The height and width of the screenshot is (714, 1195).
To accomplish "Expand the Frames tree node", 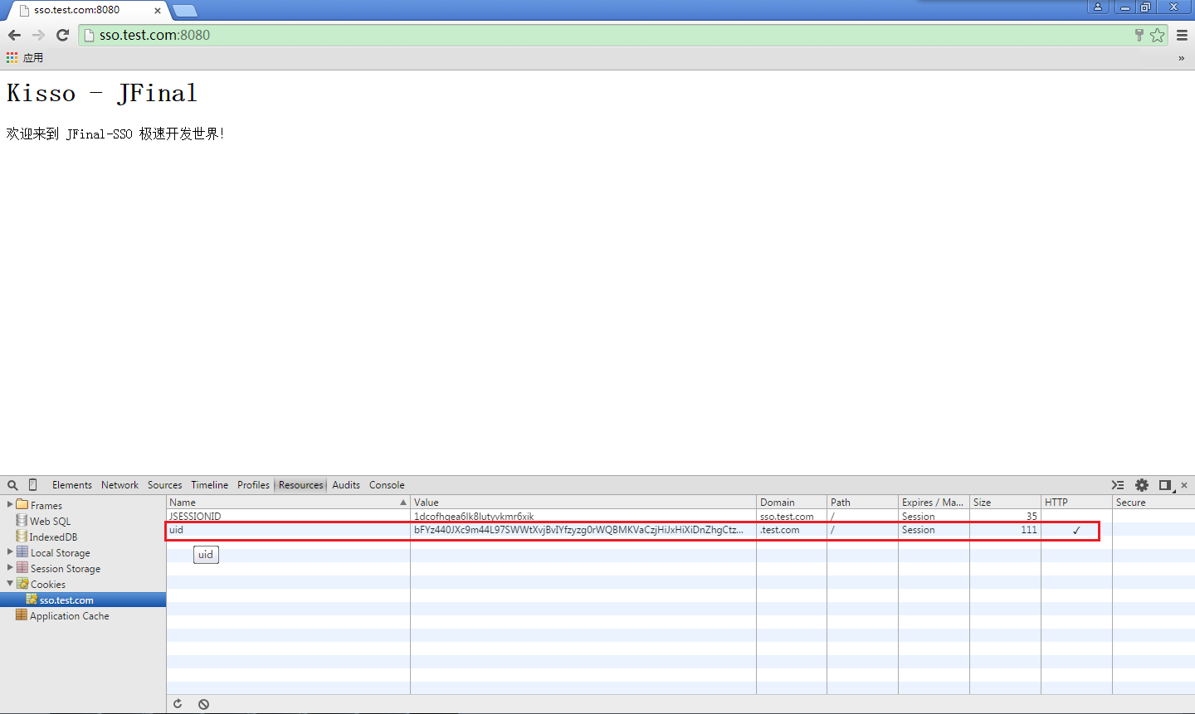I will 10,504.
